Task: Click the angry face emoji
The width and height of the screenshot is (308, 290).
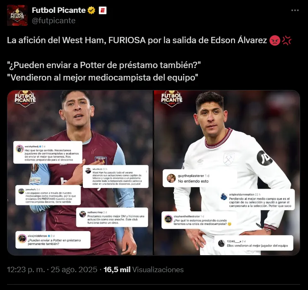Action: tap(274, 40)
